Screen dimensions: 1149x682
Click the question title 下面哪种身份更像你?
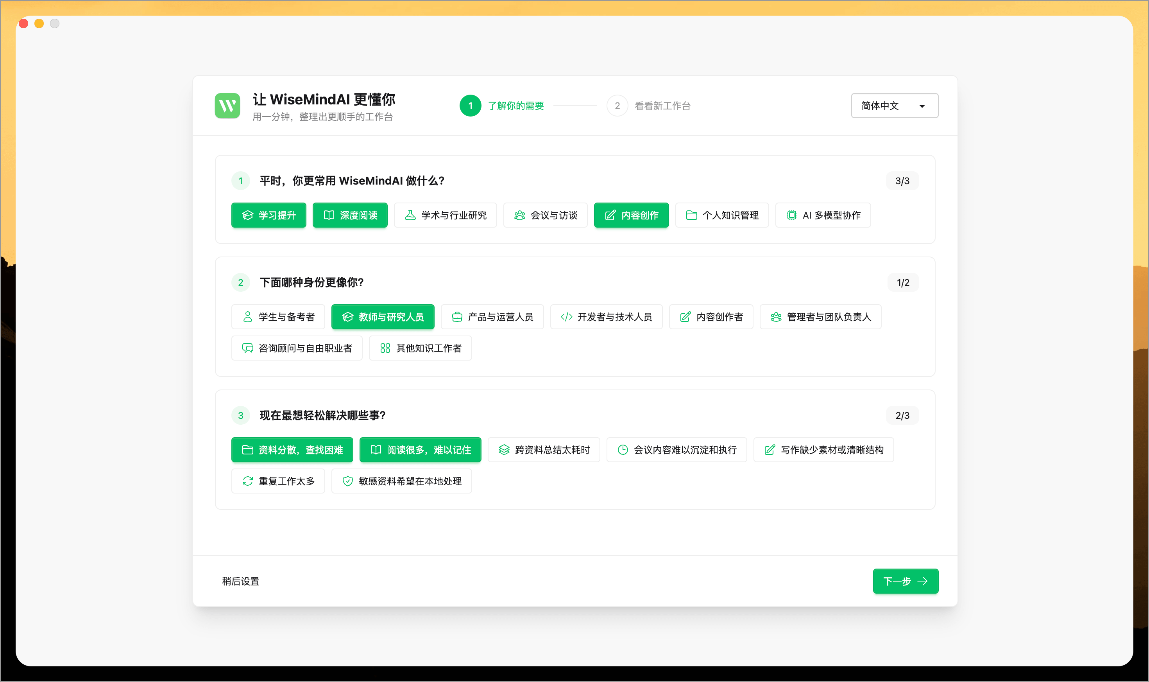tap(312, 282)
